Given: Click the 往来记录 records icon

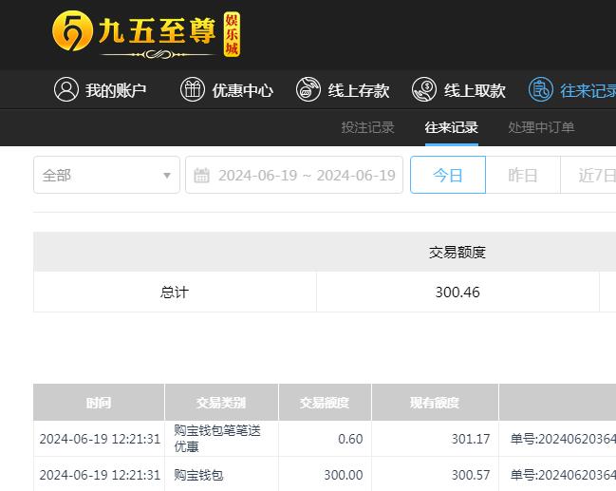Looking at the screenshot, I should [541, 89].
